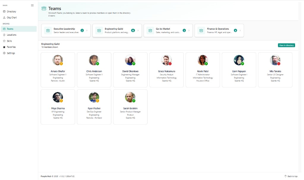304x180 pixels.
Task: Click Ryan Fischer's orange away status badge
Action: (97, 101)
